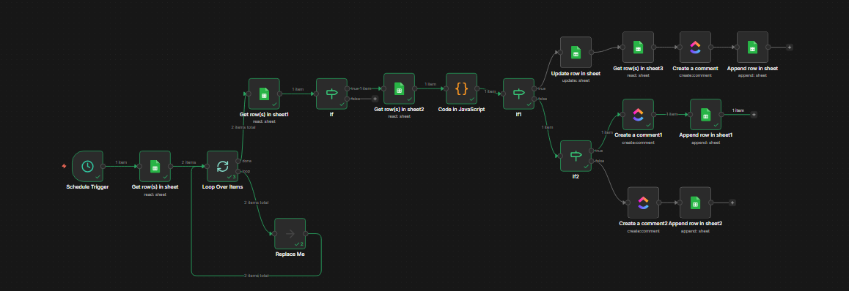Open the Get row(s) in sheet node
The height and width of the screenshot is (291, 849).
click(155, 166)
